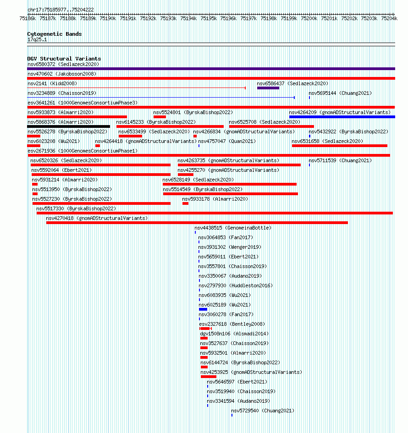Viewport: 408px width, 433px height.
Task: Select esv2327618 (Bentley2008) label
Action: pos(232,324)
